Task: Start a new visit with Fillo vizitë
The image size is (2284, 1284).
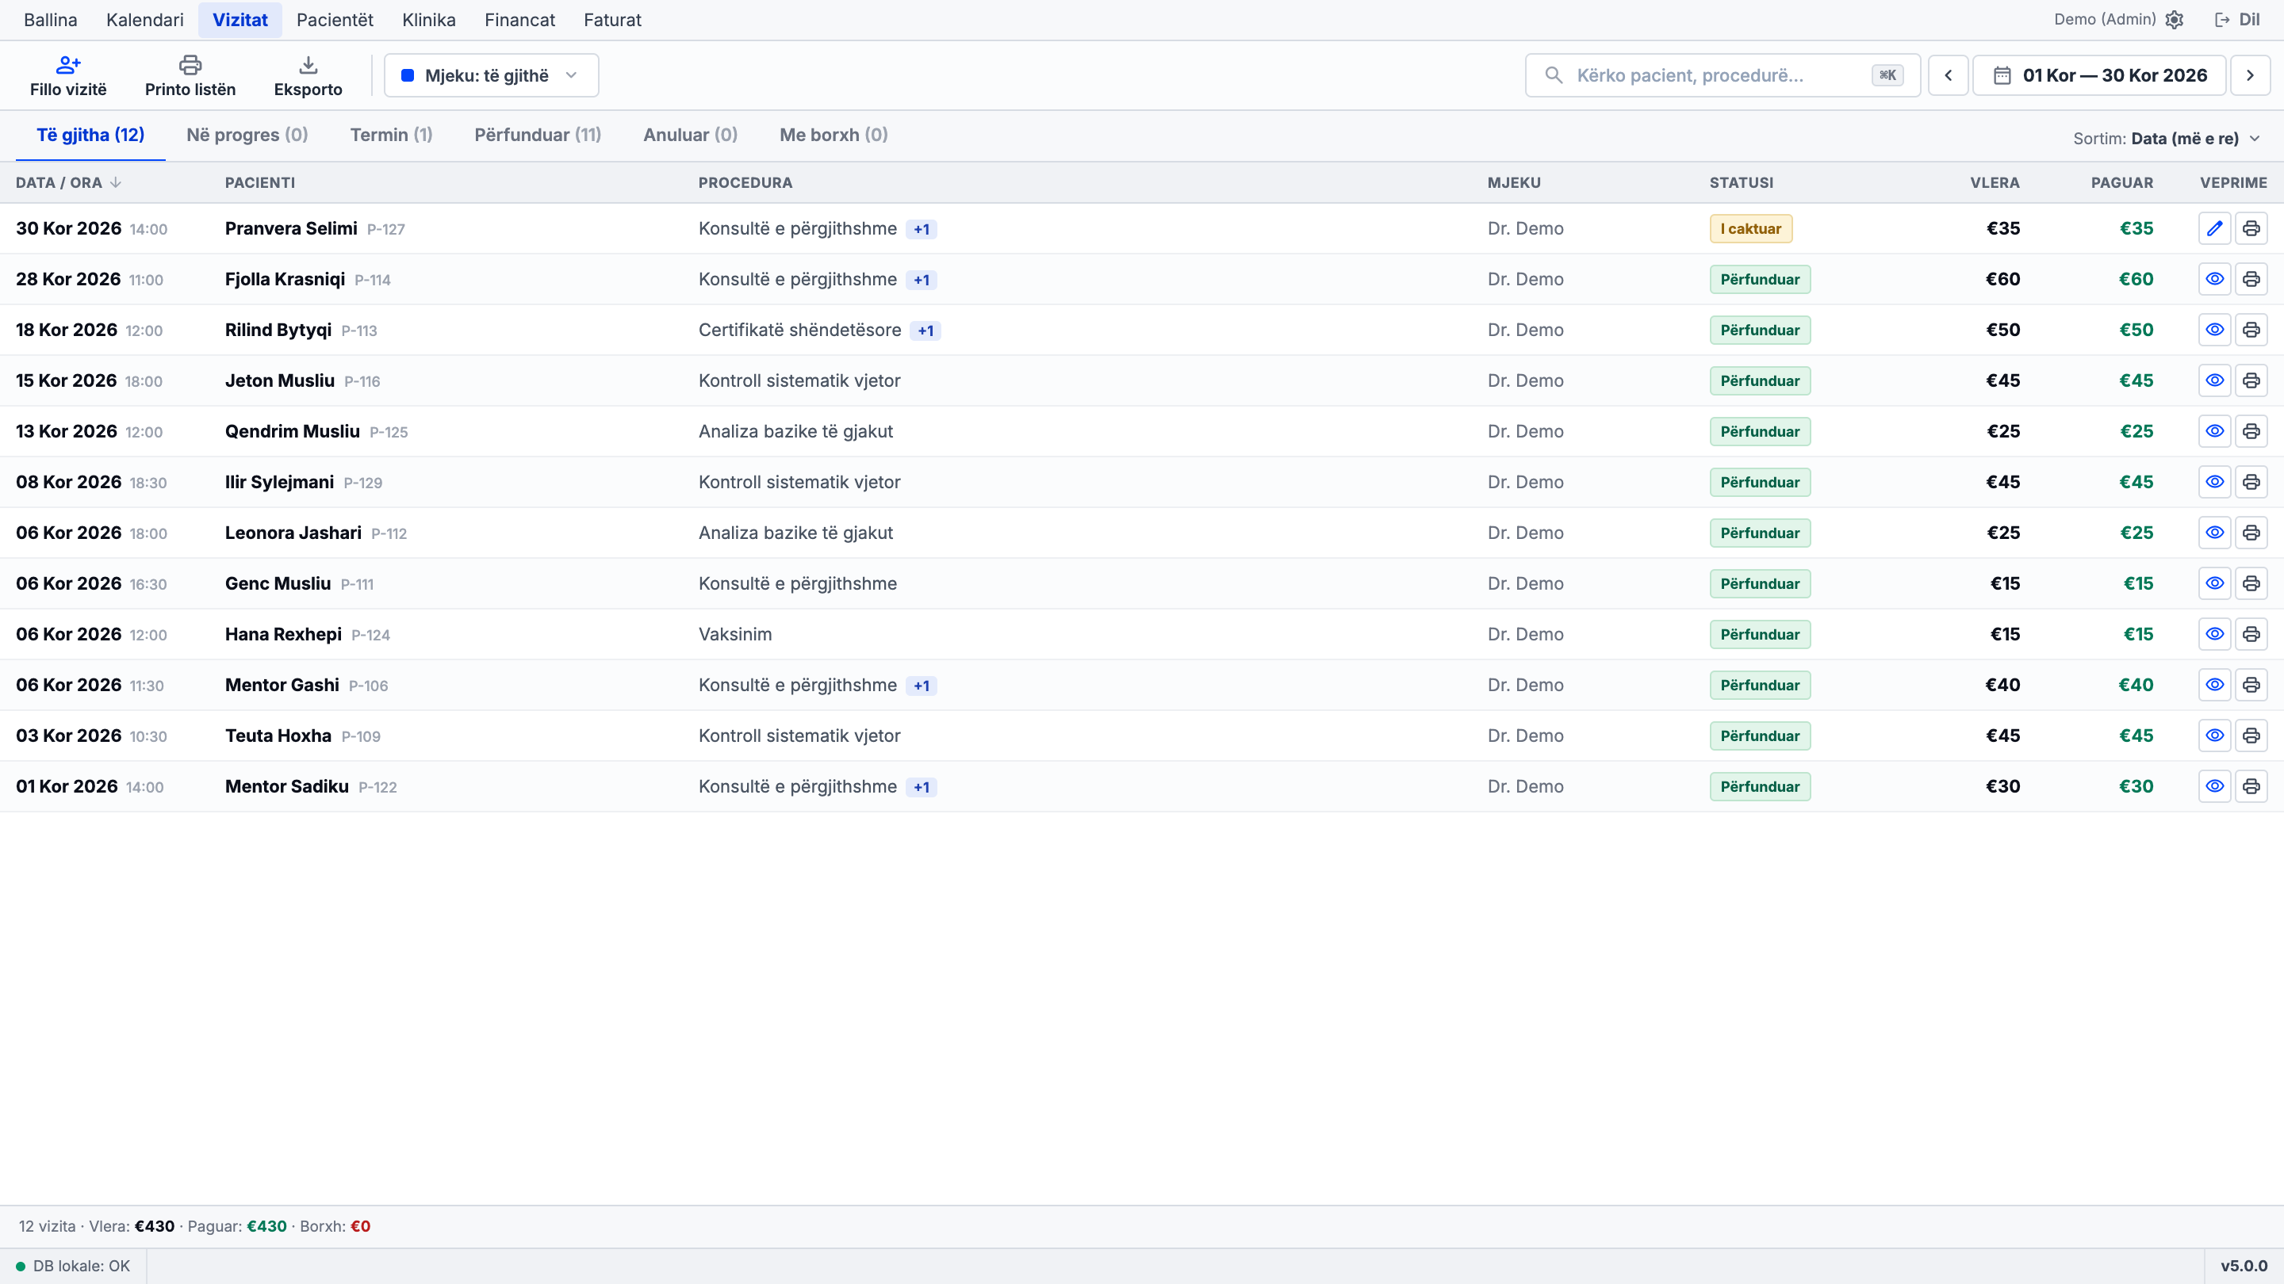Action: coord(68,76)
